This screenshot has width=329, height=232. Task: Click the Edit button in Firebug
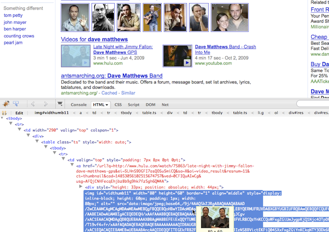click(x=19, y=113)
